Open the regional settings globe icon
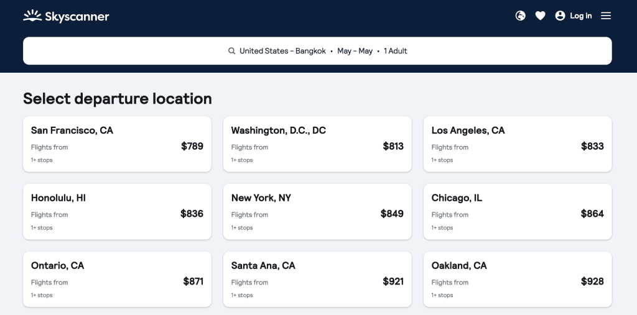 (x=521, y=16)
